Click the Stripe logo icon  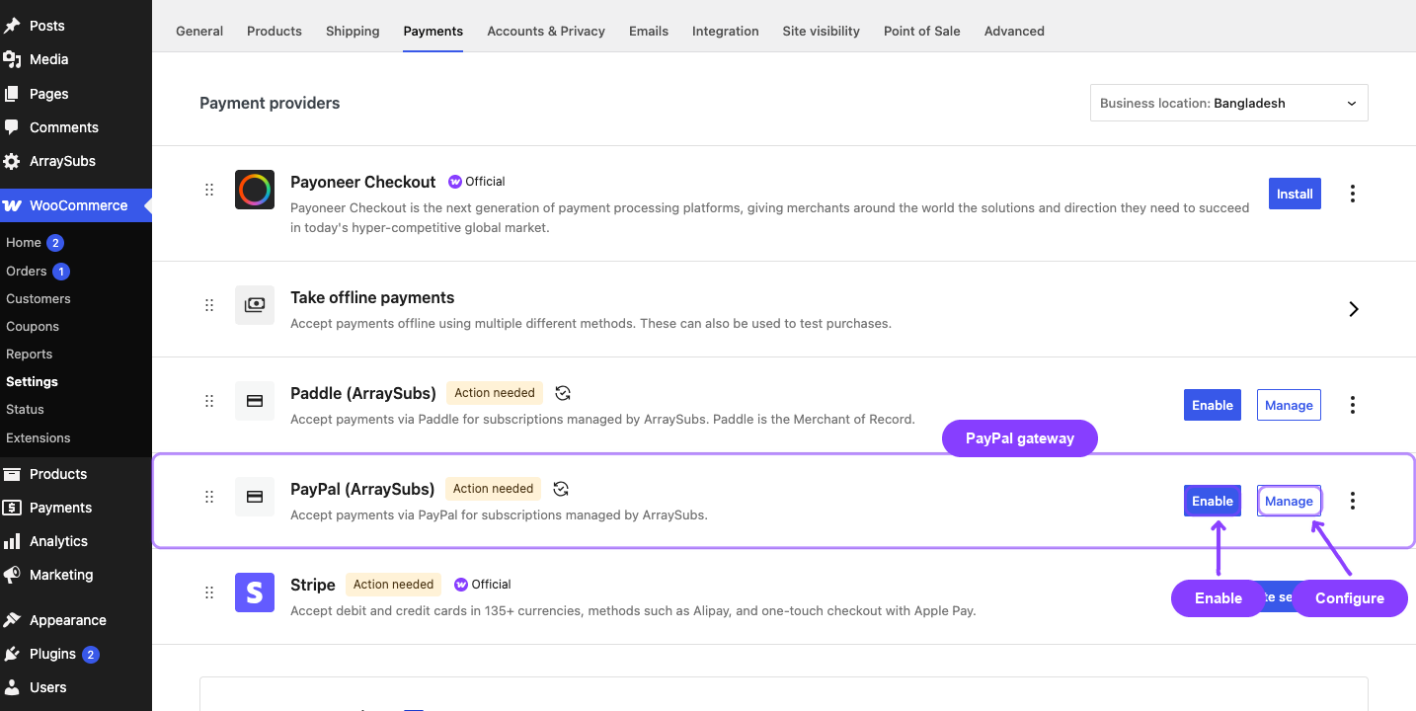coord(255,592)
